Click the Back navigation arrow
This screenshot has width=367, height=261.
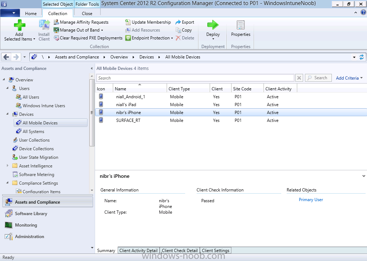6,57
